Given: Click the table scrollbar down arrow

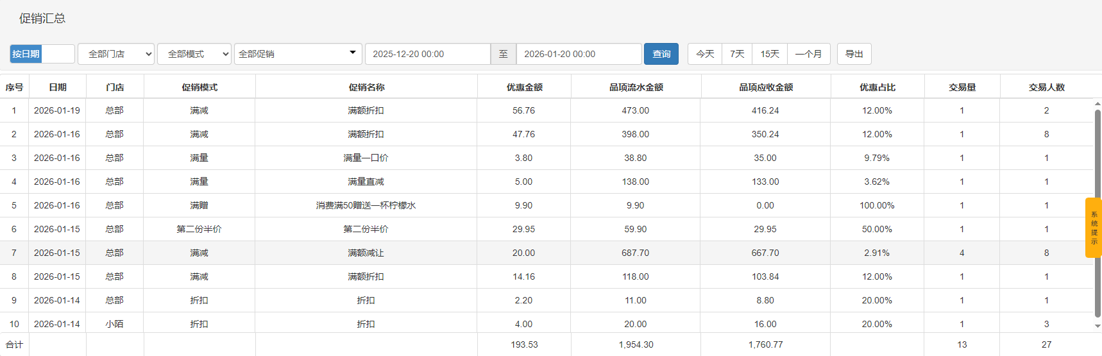Looking at the screenshot, I should pyautogui.click(x=1098, y=326).
